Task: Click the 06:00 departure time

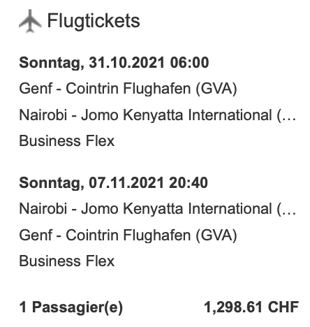Action: (x=189, y=63)
